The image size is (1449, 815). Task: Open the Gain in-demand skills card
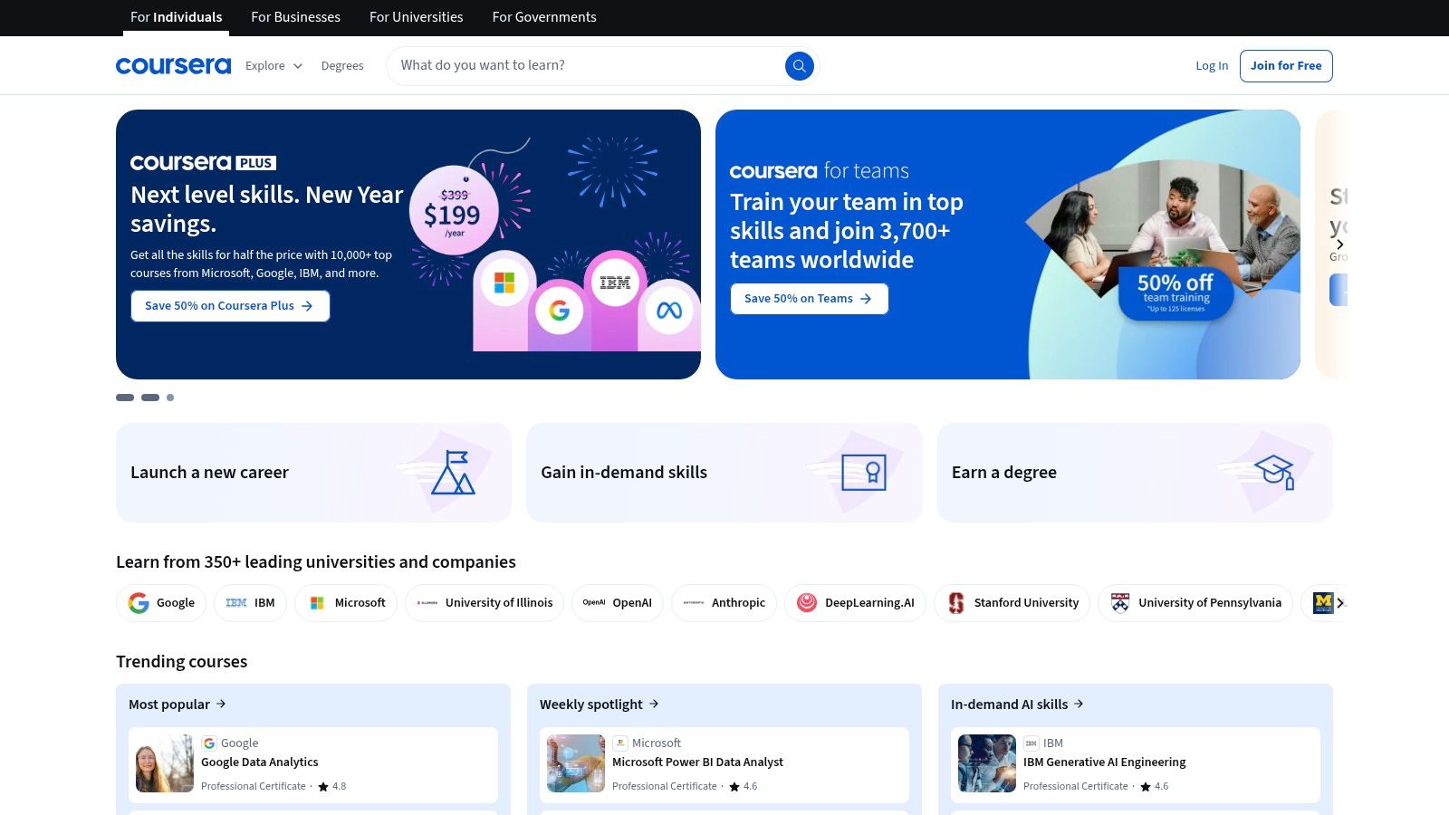point(724,473)
